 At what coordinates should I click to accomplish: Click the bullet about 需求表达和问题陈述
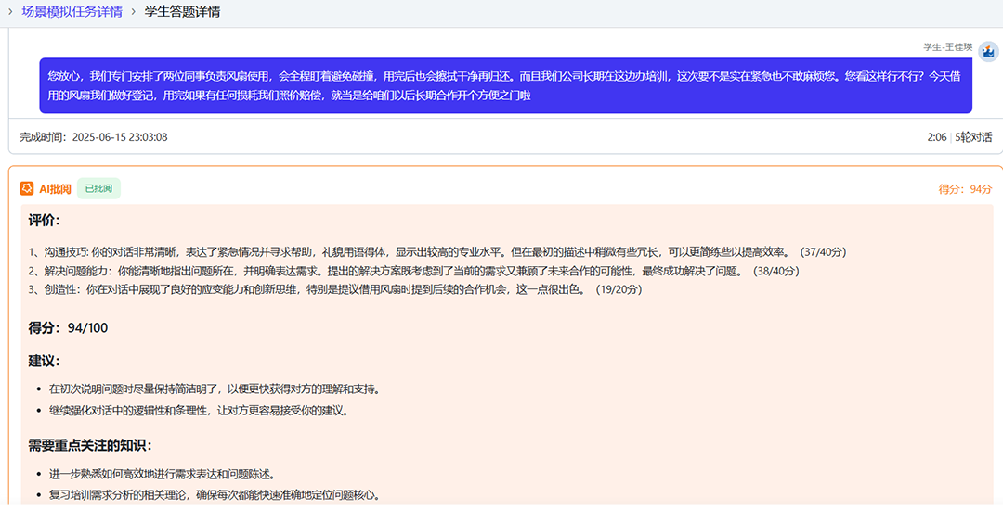pos(163,474)
